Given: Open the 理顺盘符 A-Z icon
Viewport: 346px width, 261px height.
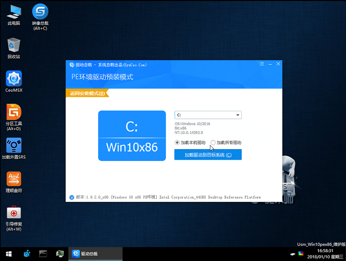Looking at the screenshot, I should (x=14, y=182).
